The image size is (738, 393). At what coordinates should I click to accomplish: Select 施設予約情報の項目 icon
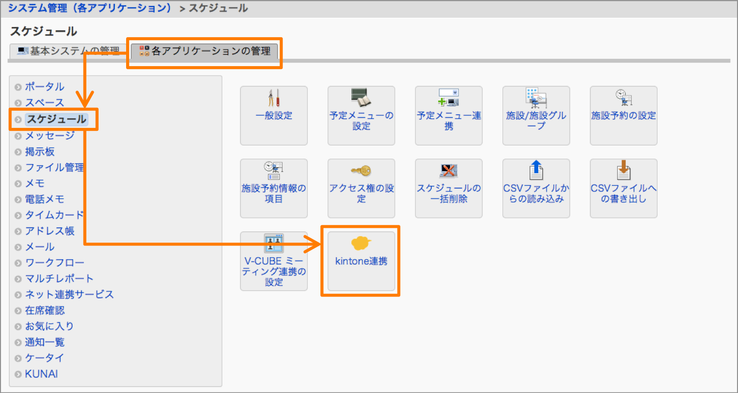pos(273,188)
